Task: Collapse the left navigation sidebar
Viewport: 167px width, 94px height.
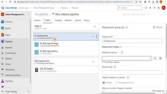Action: tap(28, 91)
